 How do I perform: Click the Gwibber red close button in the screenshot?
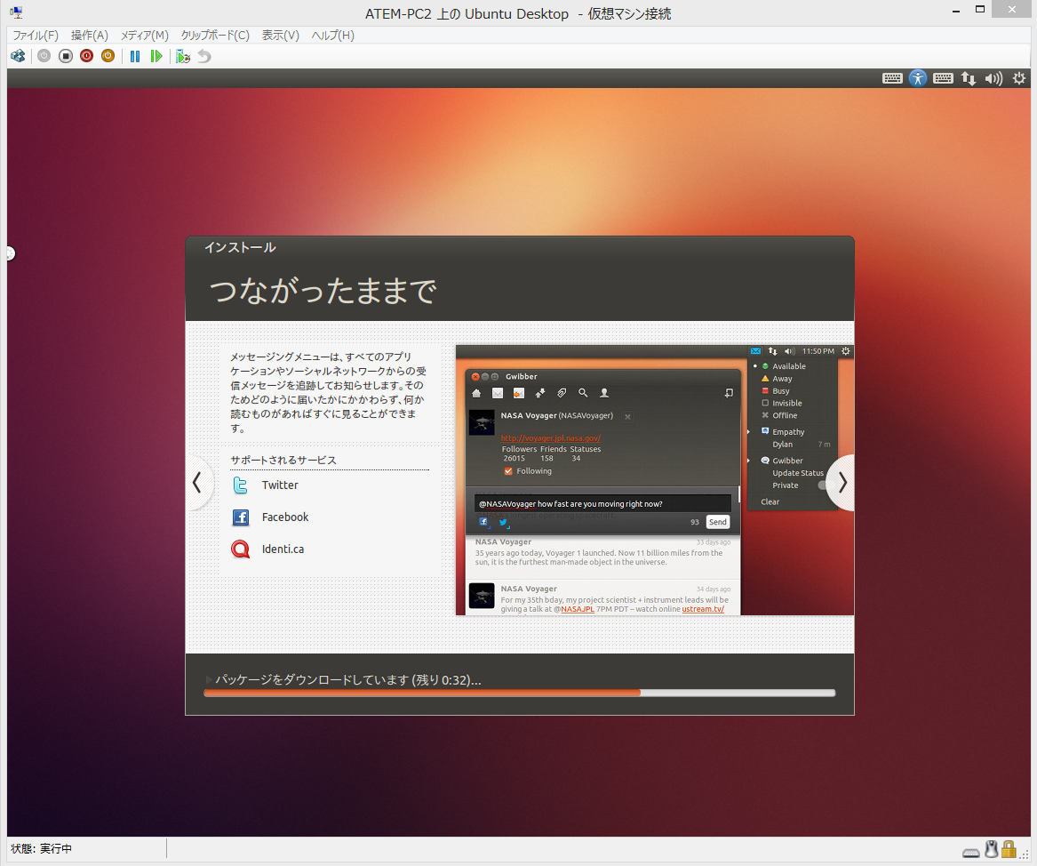point(475,376)
